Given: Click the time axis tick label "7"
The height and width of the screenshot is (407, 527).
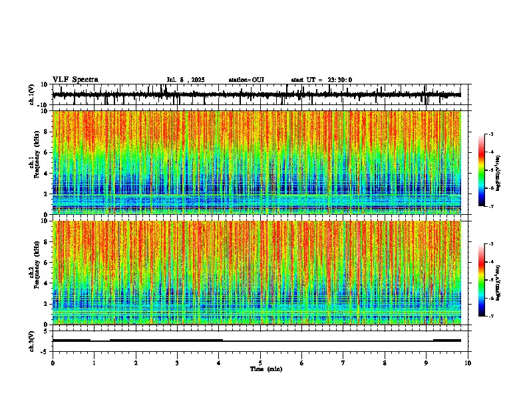Looking at the screenshot, I should (x=343, y=363).
